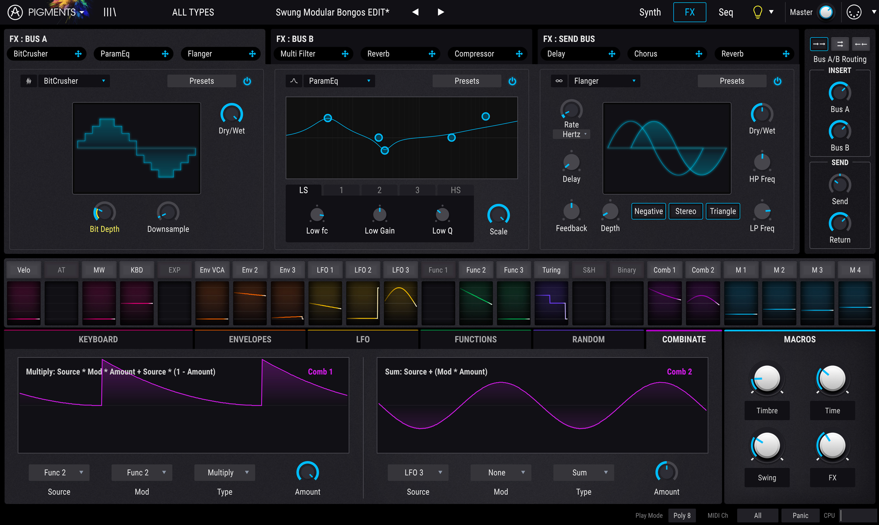Open the settings gear icon top right

pyautogui.click(x=854, y=12)
